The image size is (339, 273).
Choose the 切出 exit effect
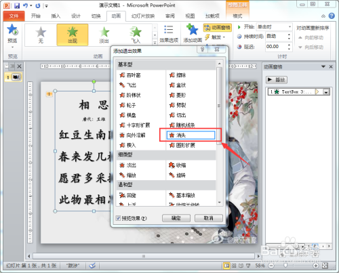pos(178,115)
